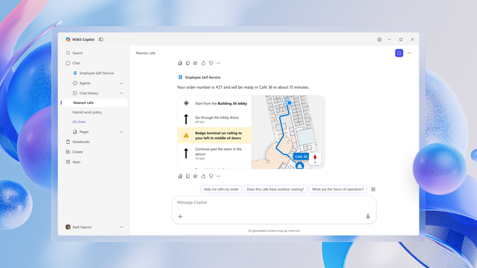Click the M365 Copilot logo

pos(68,40)
